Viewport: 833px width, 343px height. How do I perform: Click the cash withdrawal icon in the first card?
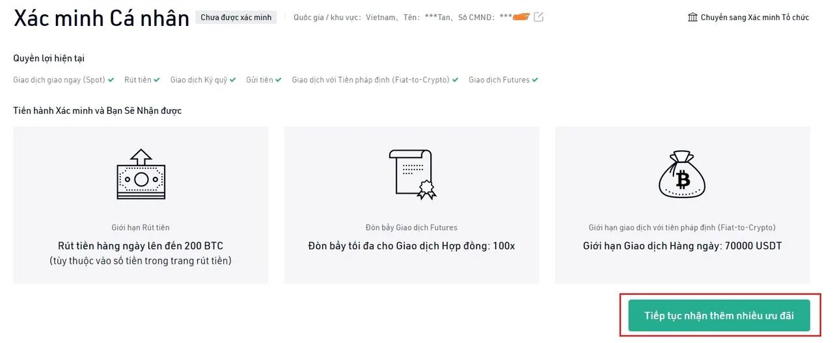click(141, 174)
